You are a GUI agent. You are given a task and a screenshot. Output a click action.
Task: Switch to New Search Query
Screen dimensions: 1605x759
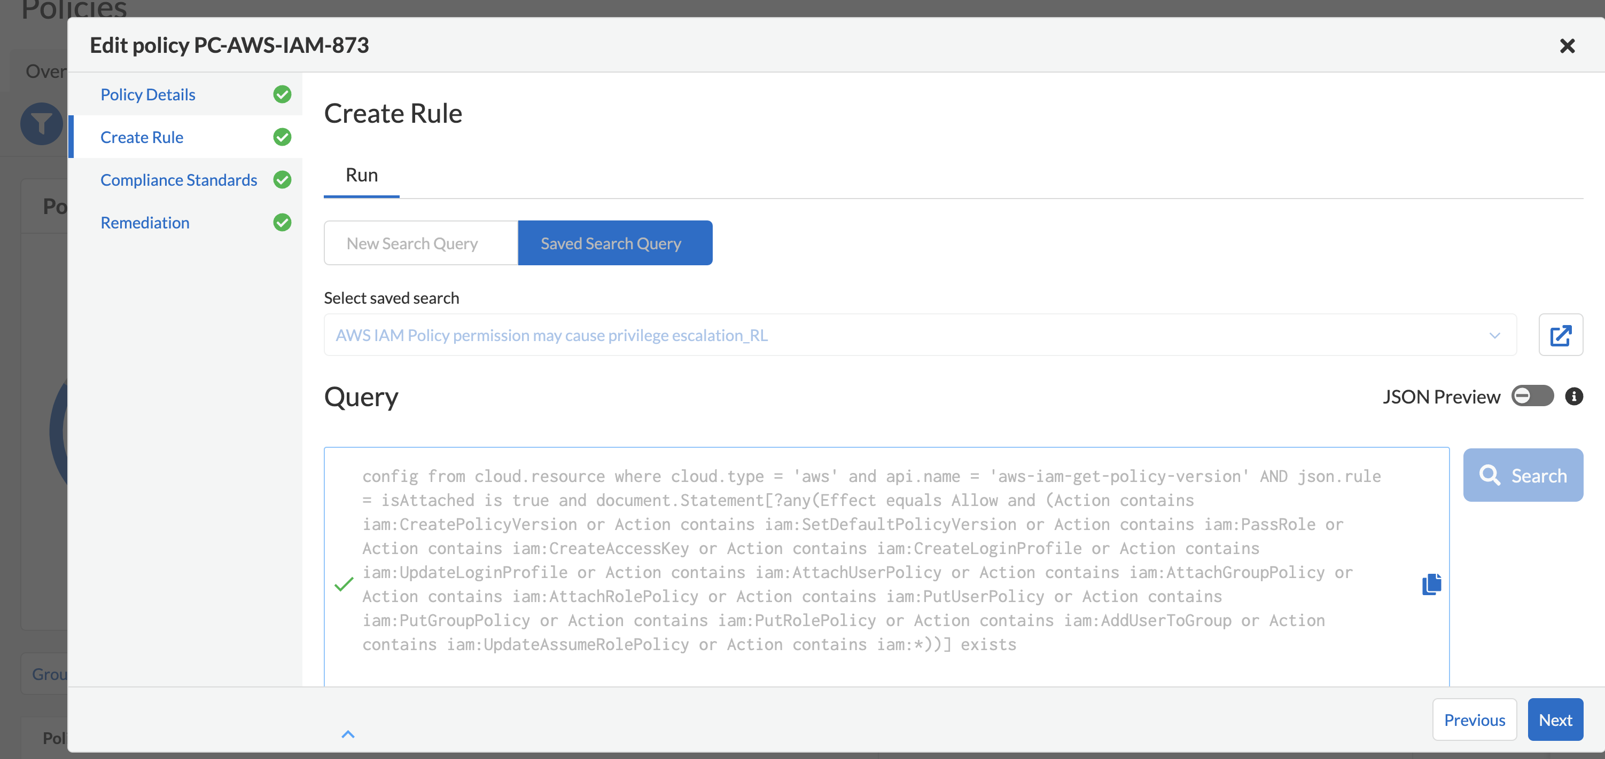point(421,243)
